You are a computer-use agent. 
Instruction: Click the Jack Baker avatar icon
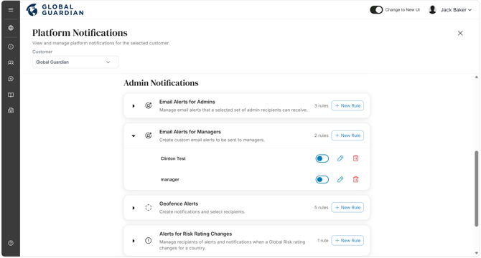click(432, 10)
